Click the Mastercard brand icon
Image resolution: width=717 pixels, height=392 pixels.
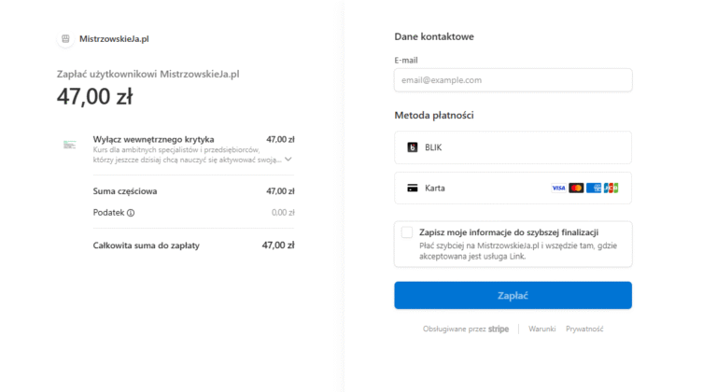pos(576,188)
